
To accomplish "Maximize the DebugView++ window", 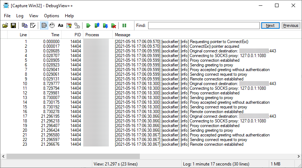I will pyautogui.click(x=277, y=5).
